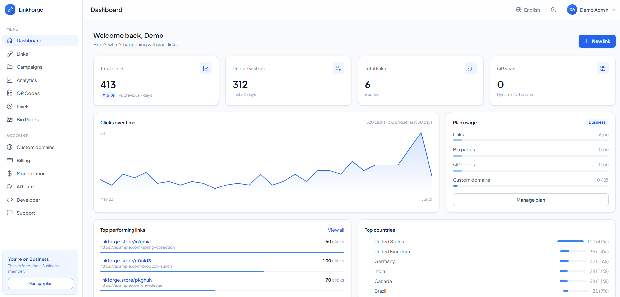Click Manage plan in the sidebar banner
620x297 pixels.
[x=40, y=283]
